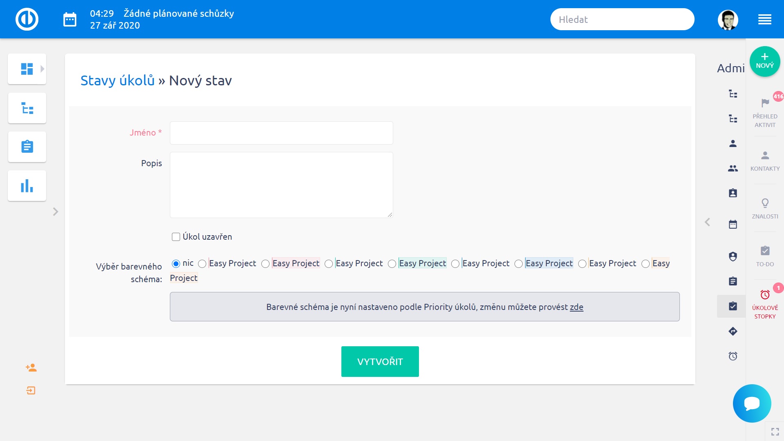The image size is (784, 441).
Task: Click the calendar icon in header
Action: coord(70,19)
